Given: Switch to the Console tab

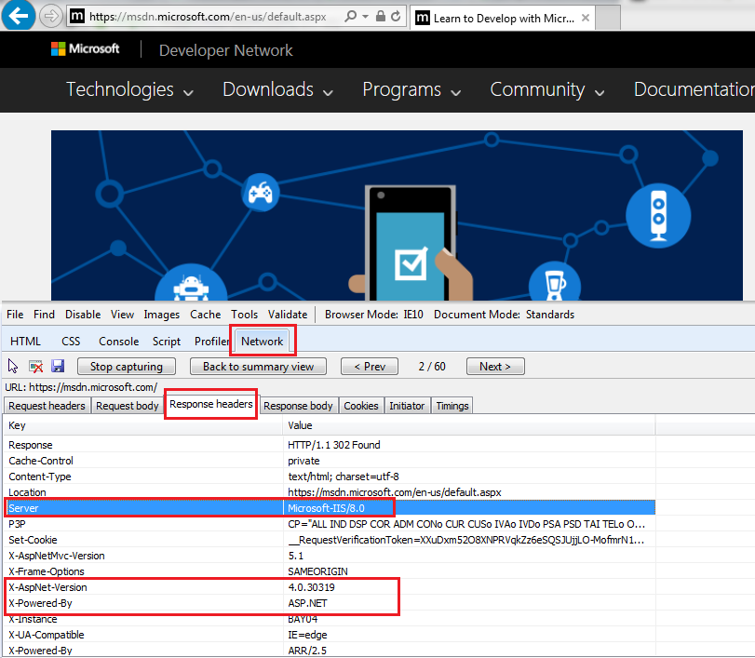Looking at the screenshot, I should 118,342.
